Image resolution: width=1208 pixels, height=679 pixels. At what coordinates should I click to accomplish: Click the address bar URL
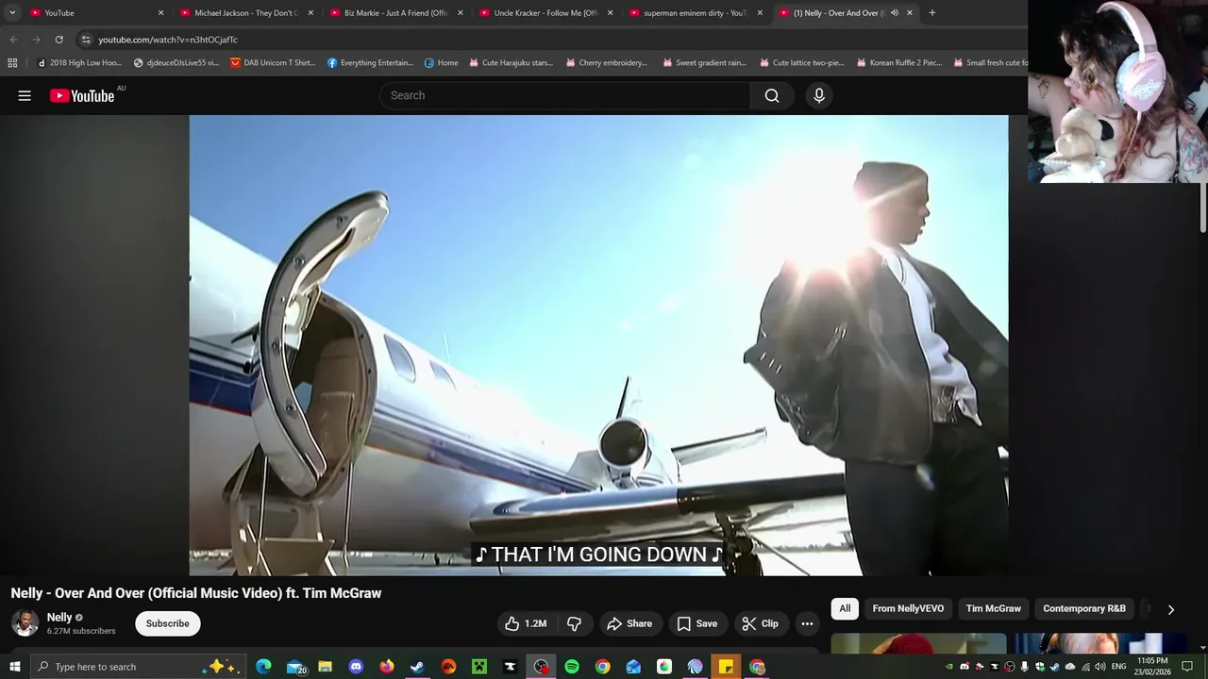(x=168, y=40)
